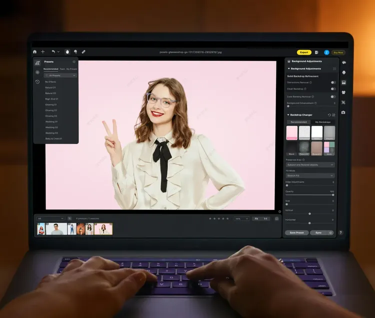Open the Presets panel icon

37,62
